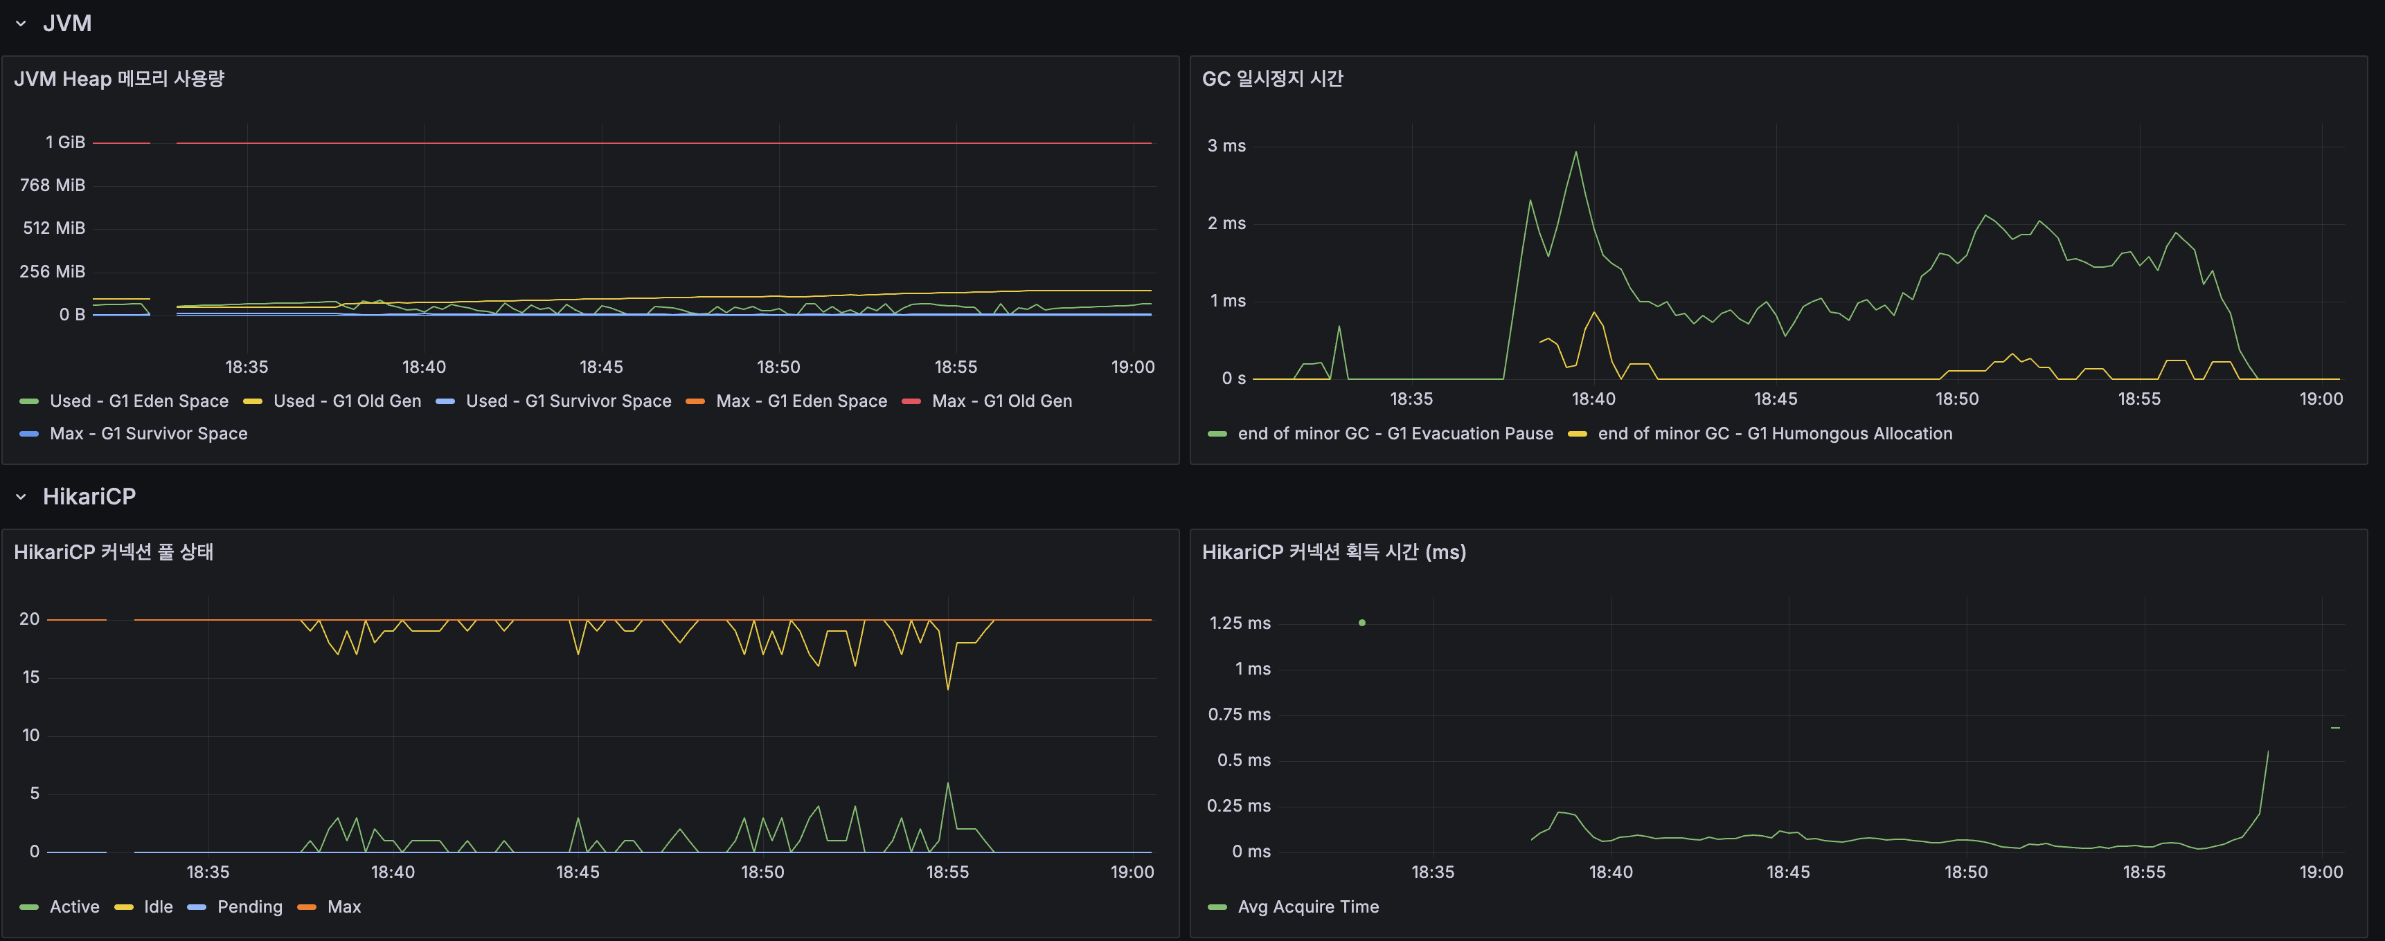Toggle Used - G1 Survivor Space visibility
2385x941 pixels.
[x=568, y=401]
